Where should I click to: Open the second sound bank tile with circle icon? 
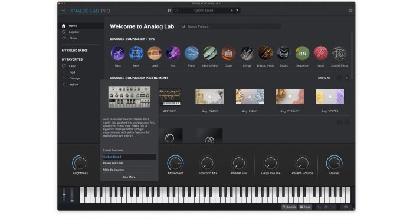[170, 136]
